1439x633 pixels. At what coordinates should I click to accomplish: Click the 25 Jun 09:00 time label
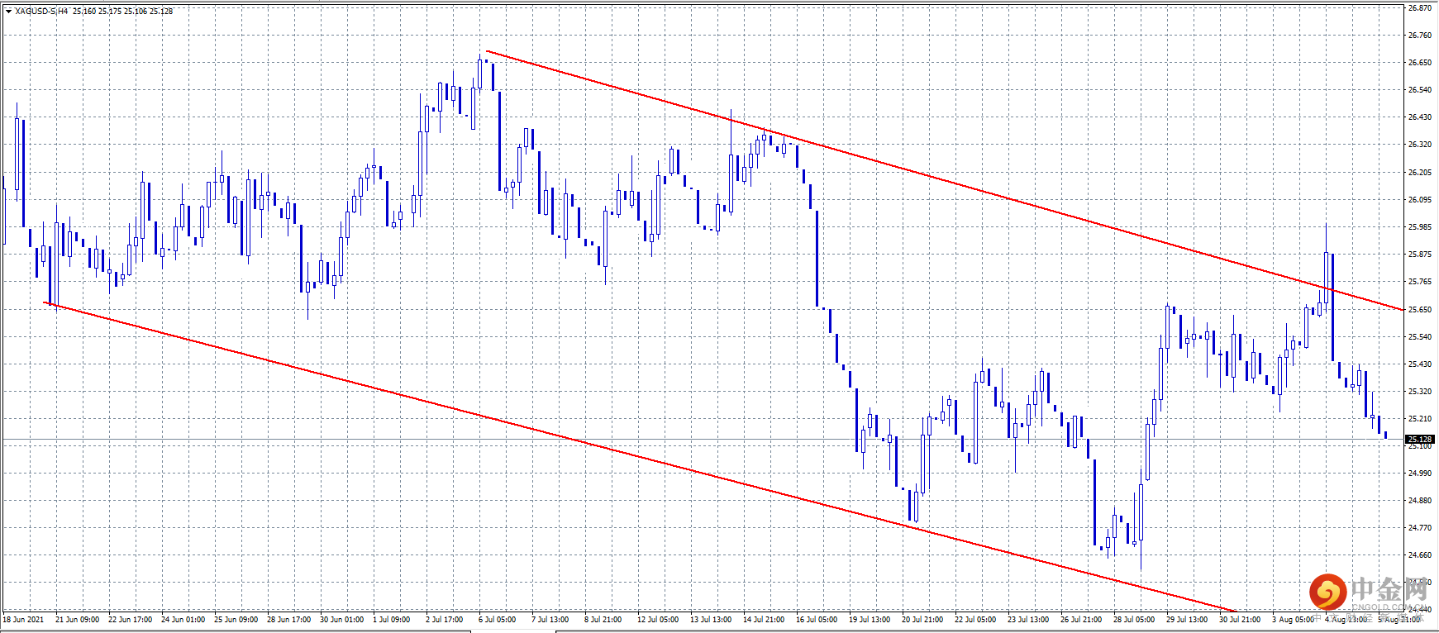(x=236, y=620)
